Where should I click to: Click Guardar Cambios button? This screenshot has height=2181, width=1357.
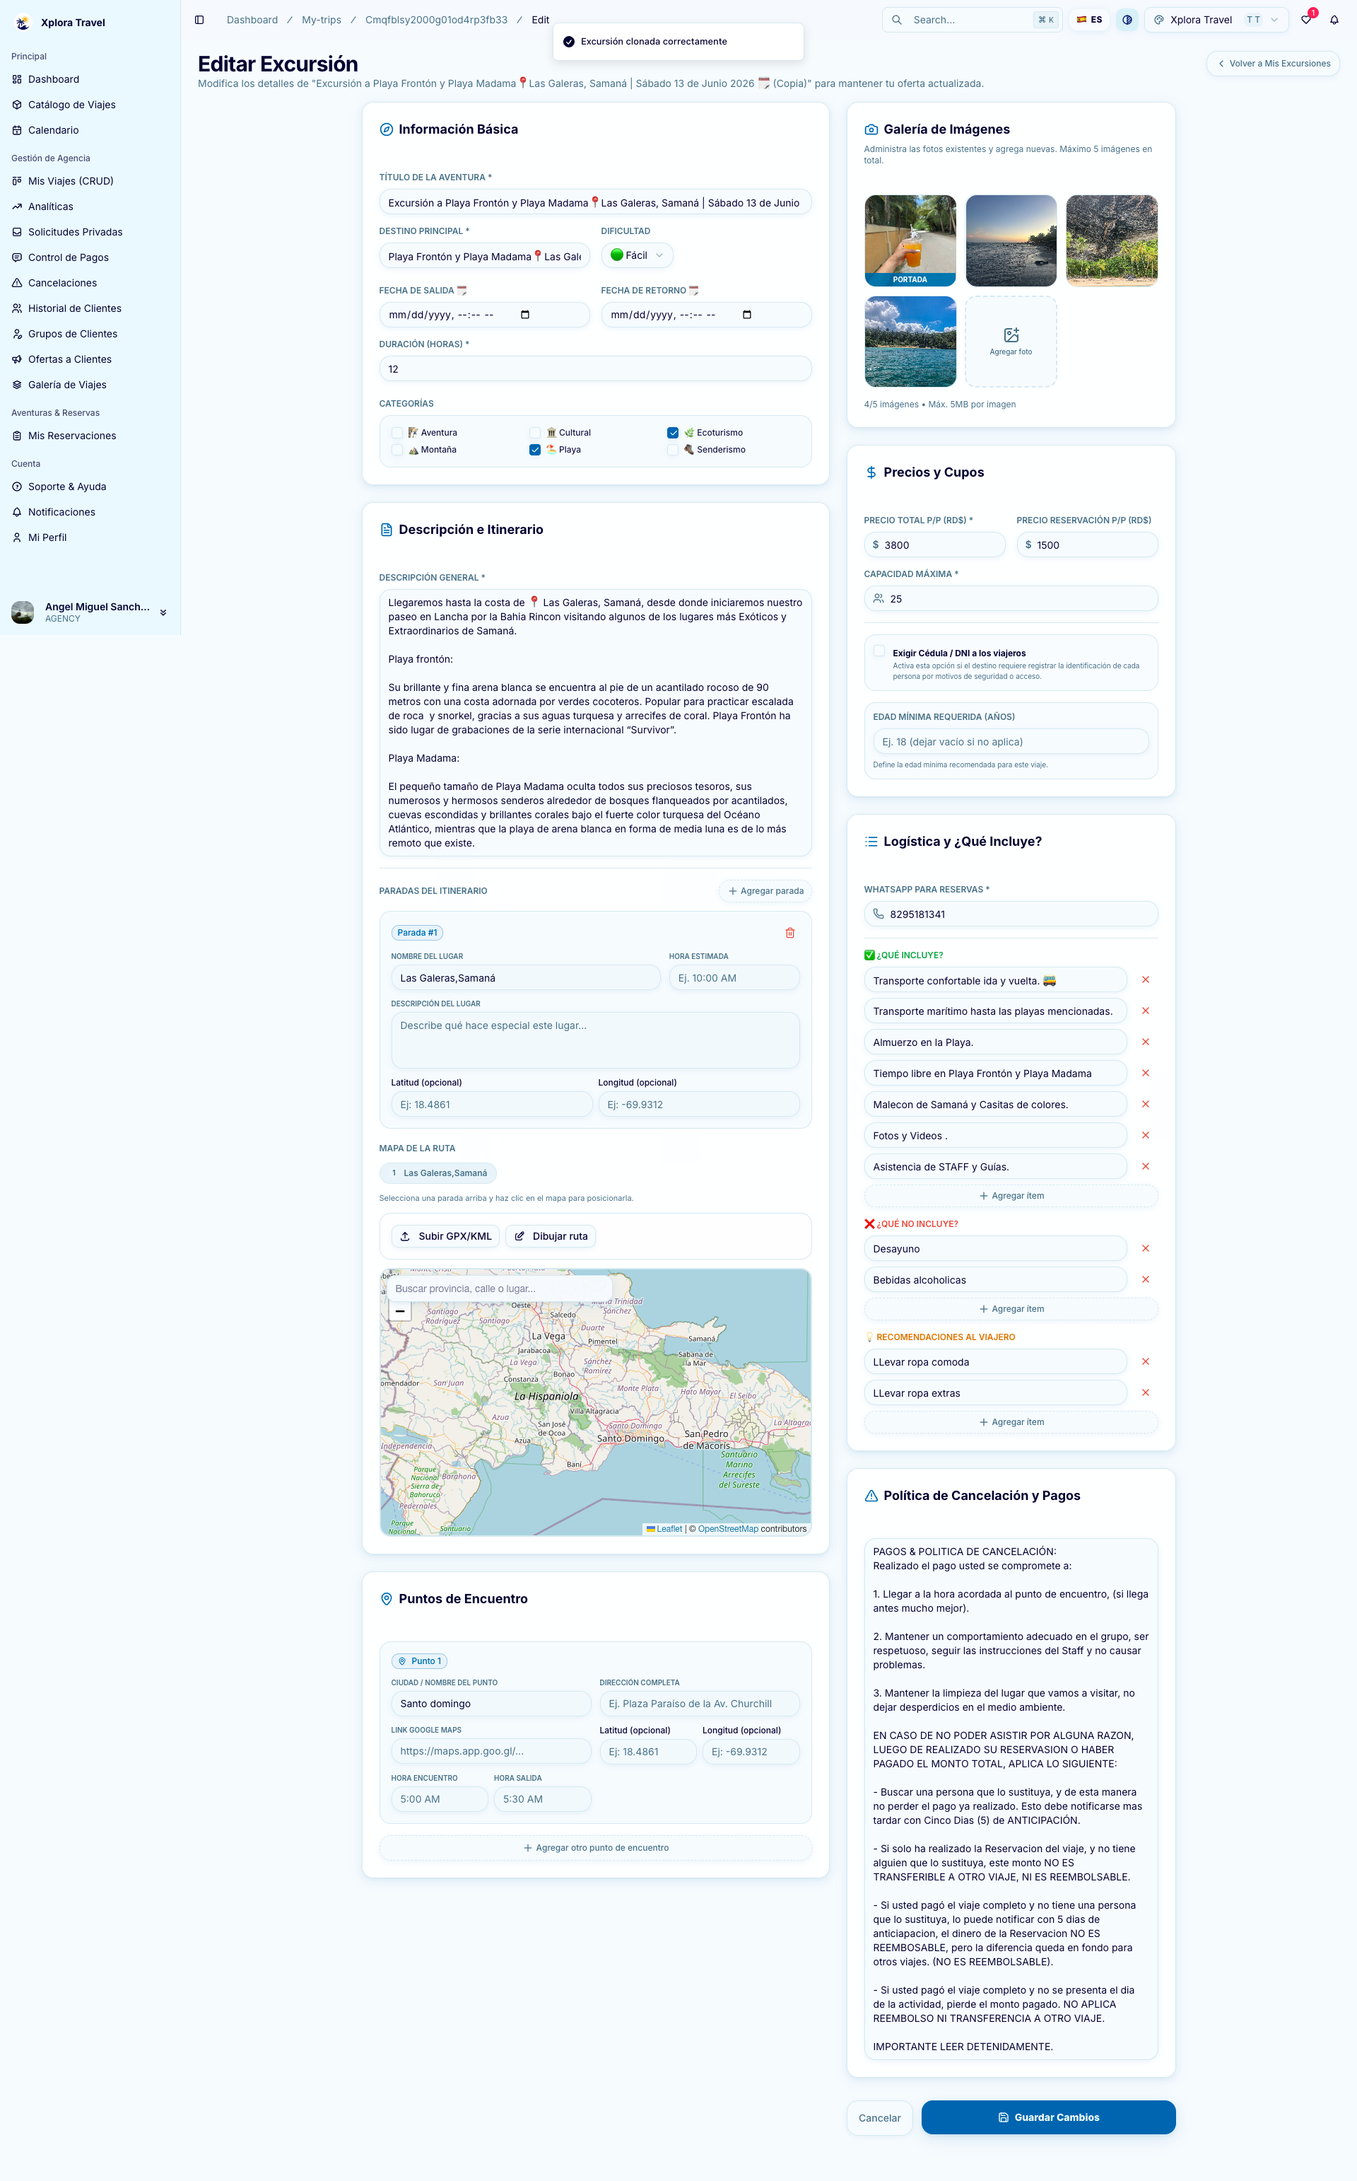point(1048,2117)
